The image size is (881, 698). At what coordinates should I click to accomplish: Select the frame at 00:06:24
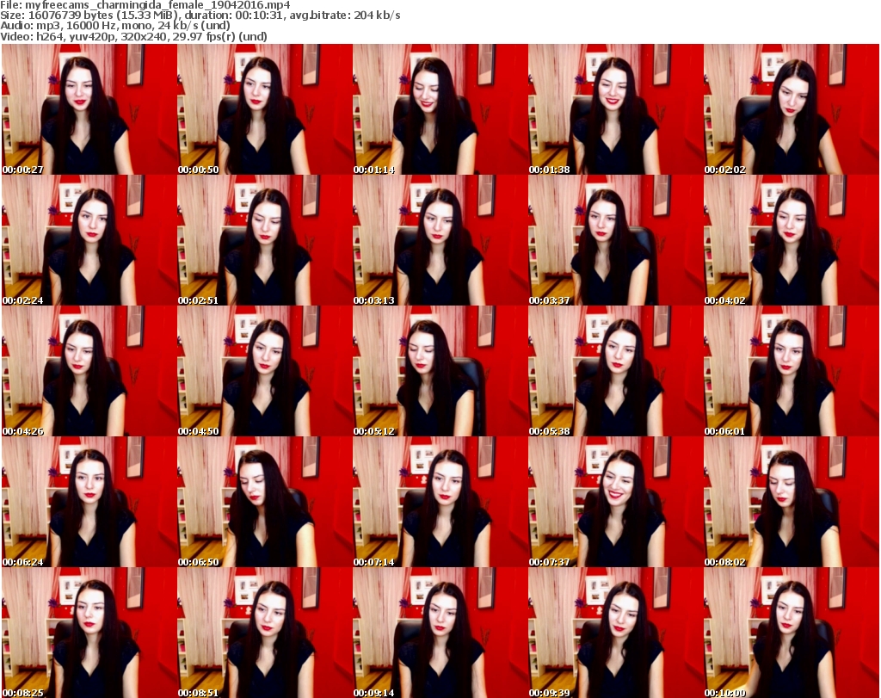pos(89,502)
